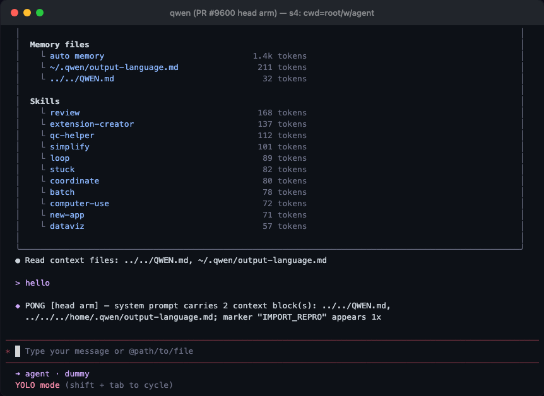This screenshot has height=396, width=544.
Task: Select the extension-creator skill
Action: [92, 124]
